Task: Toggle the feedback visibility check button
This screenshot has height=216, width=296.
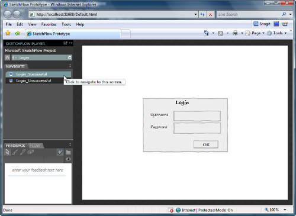Action: pyautogui.click(x=60, y=152)
